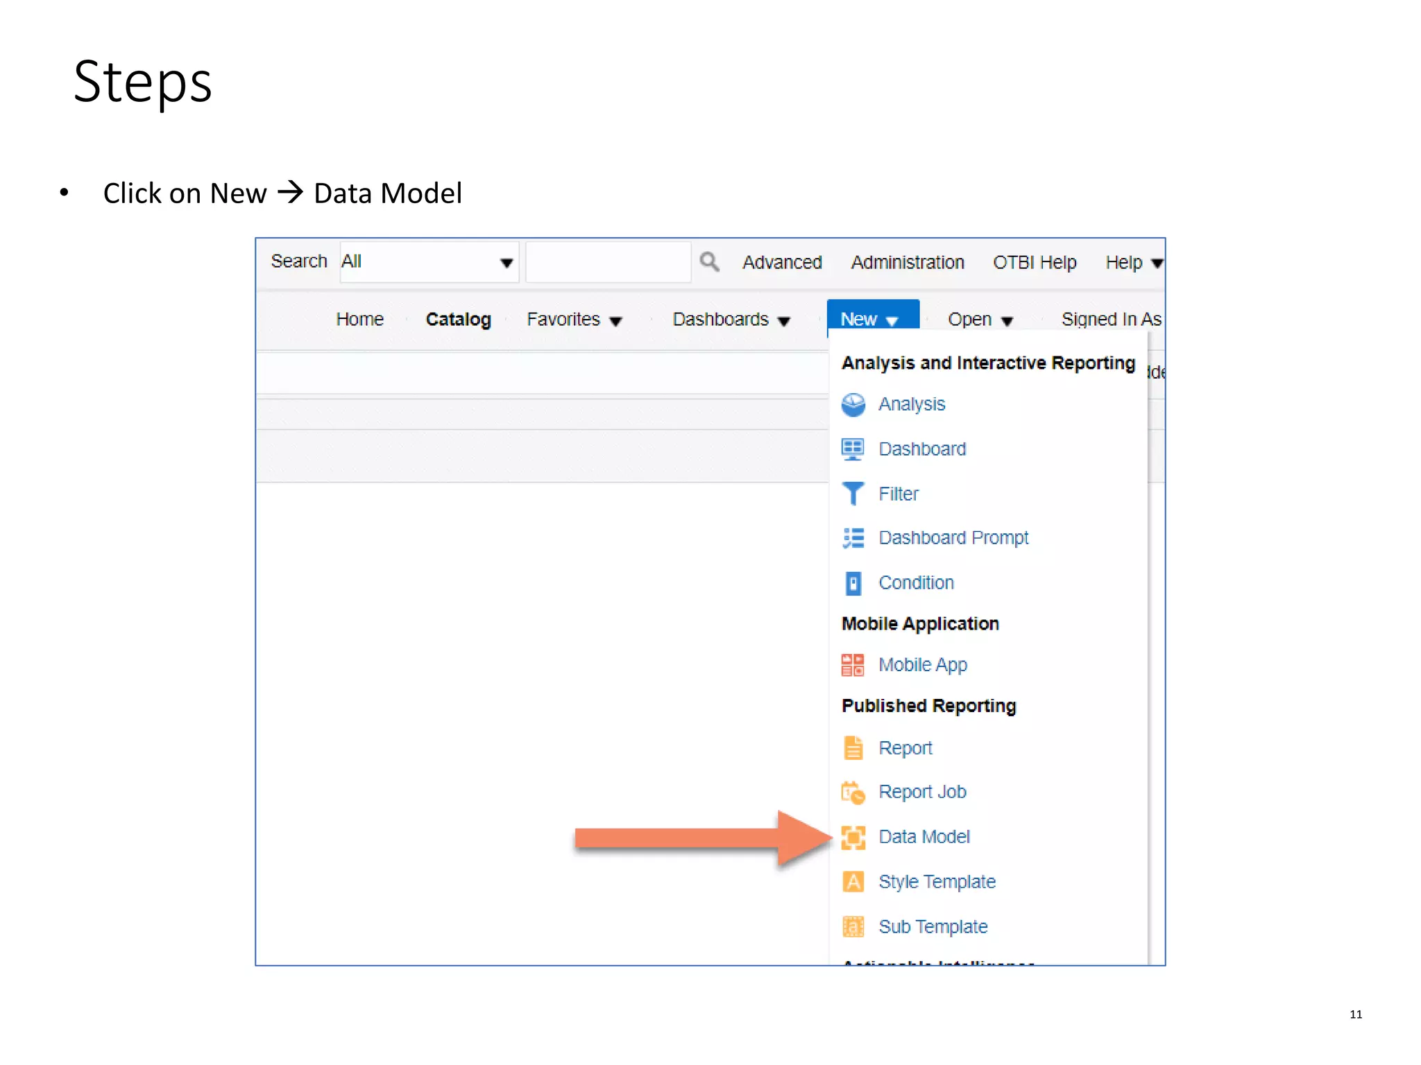Click the Condition switch icon
This screenshot has height=1065, width=1421.
tap(853, 583)
